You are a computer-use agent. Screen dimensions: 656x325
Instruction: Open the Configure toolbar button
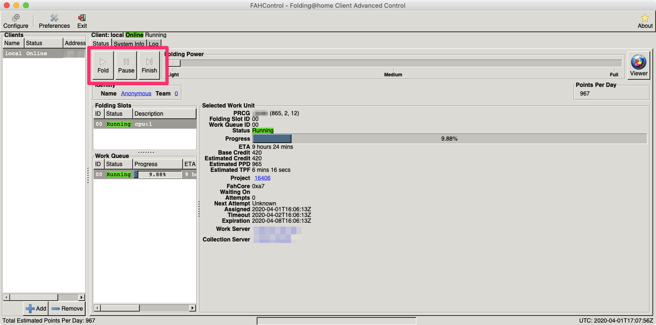[16, 21]
